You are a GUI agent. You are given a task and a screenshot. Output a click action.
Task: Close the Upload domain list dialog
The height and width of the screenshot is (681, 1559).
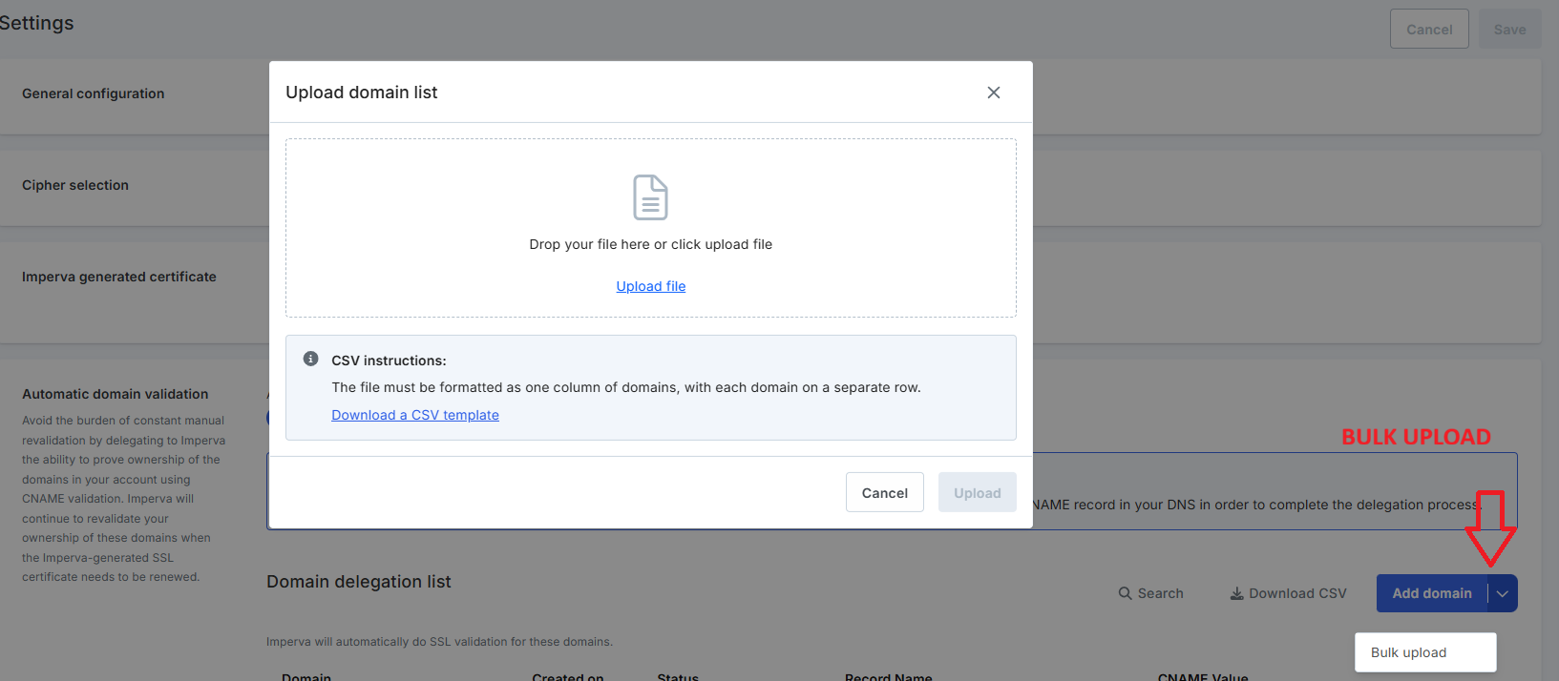point(994,93)
